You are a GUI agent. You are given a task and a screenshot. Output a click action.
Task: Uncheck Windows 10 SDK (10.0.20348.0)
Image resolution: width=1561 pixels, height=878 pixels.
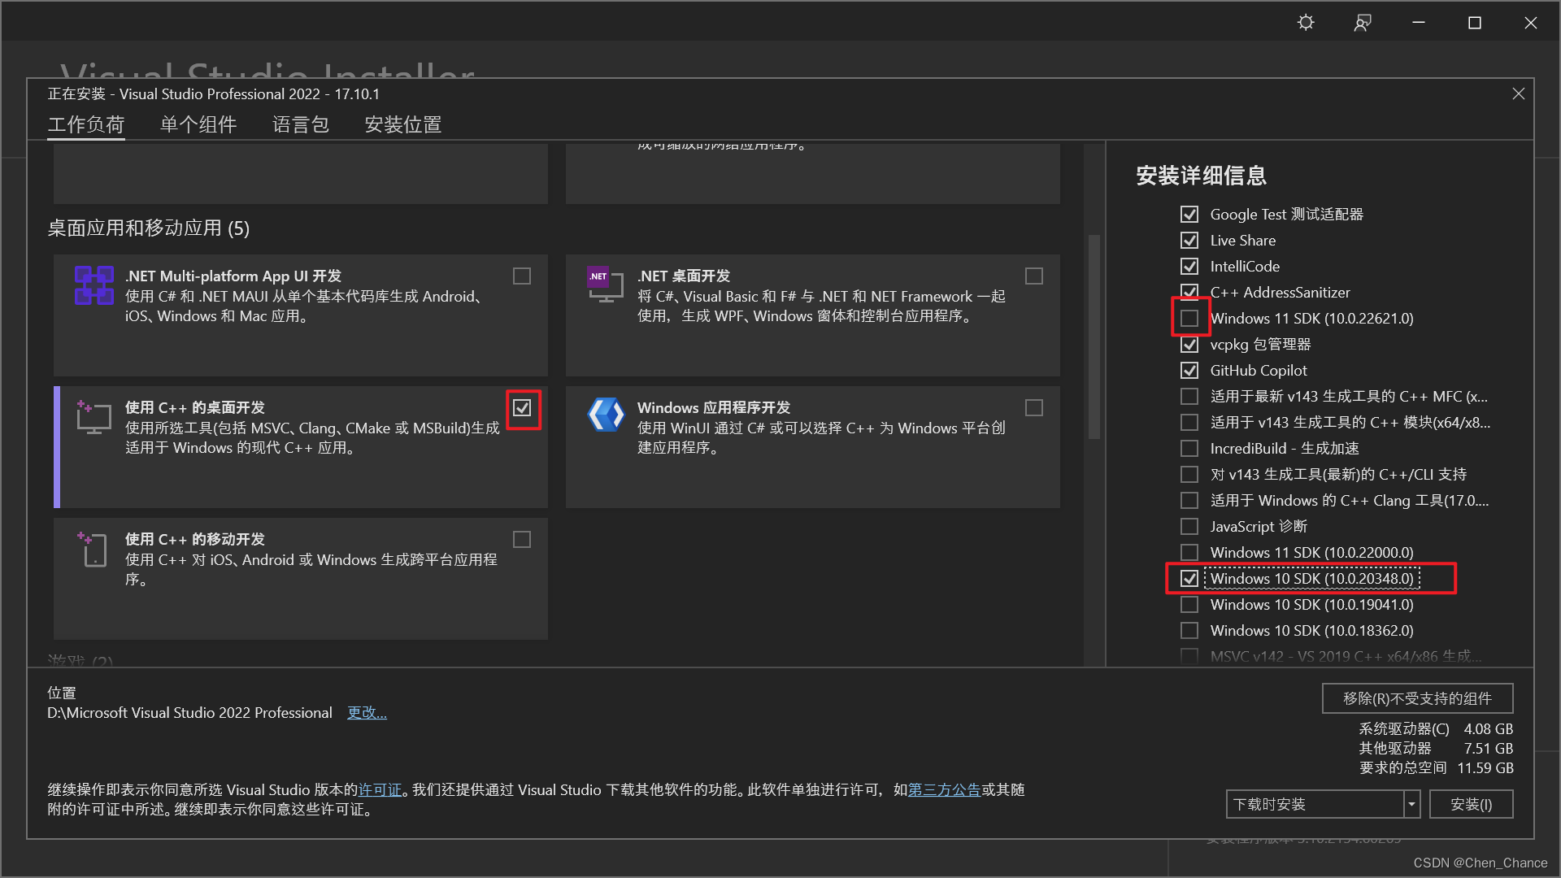(1189, 579)
